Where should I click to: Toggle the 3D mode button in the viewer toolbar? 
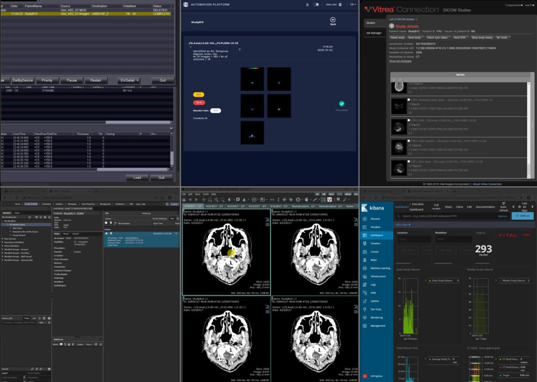click(317, 194)
